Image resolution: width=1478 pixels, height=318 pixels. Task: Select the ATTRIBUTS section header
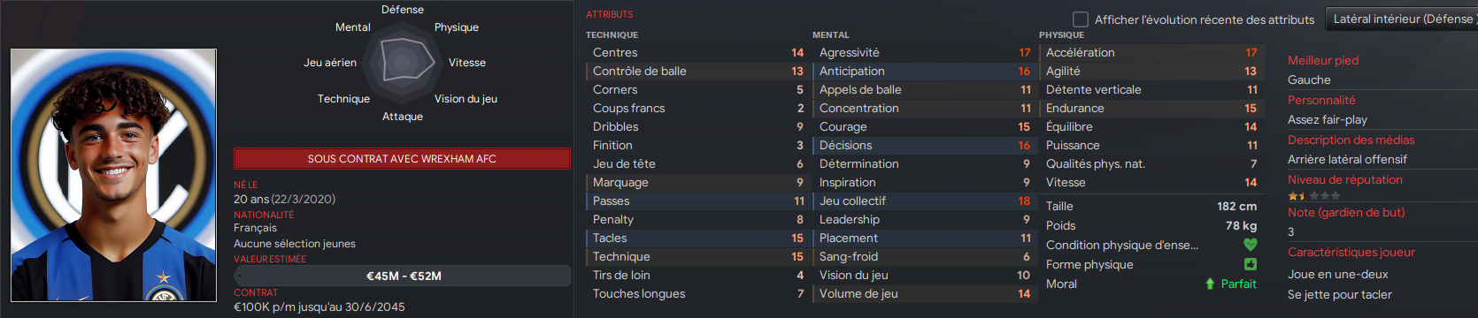(x=610, y=14)
